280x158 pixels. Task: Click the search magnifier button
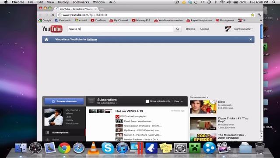[178, 29]
